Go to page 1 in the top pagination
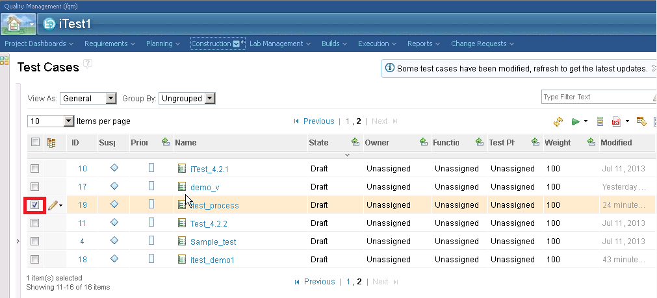The height and width of the screenshot is (298, 657). [x=348, y=121]
